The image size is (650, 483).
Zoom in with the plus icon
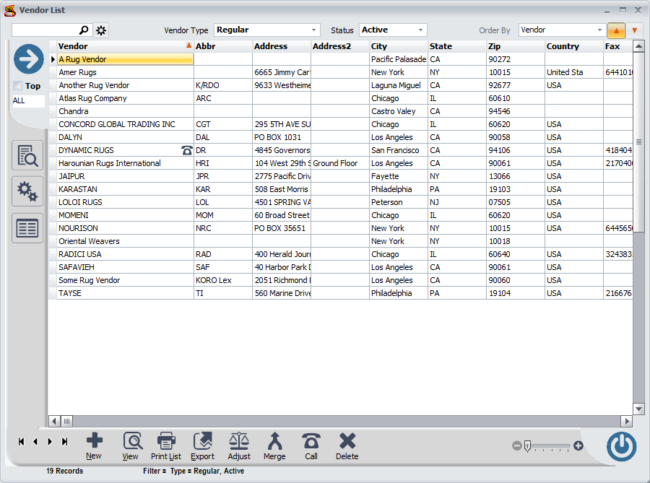tap(578, 445)
